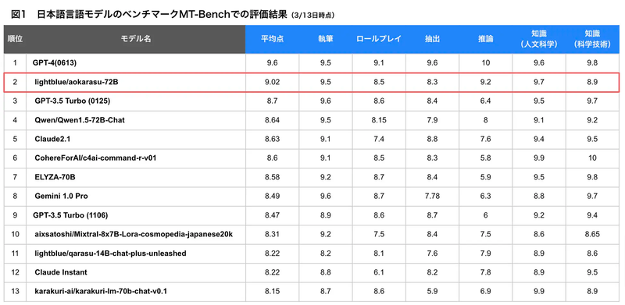Click the Gemini 1.0 Pro model name
The height and width of the screenshot is (305, 625).
[62, 196]
